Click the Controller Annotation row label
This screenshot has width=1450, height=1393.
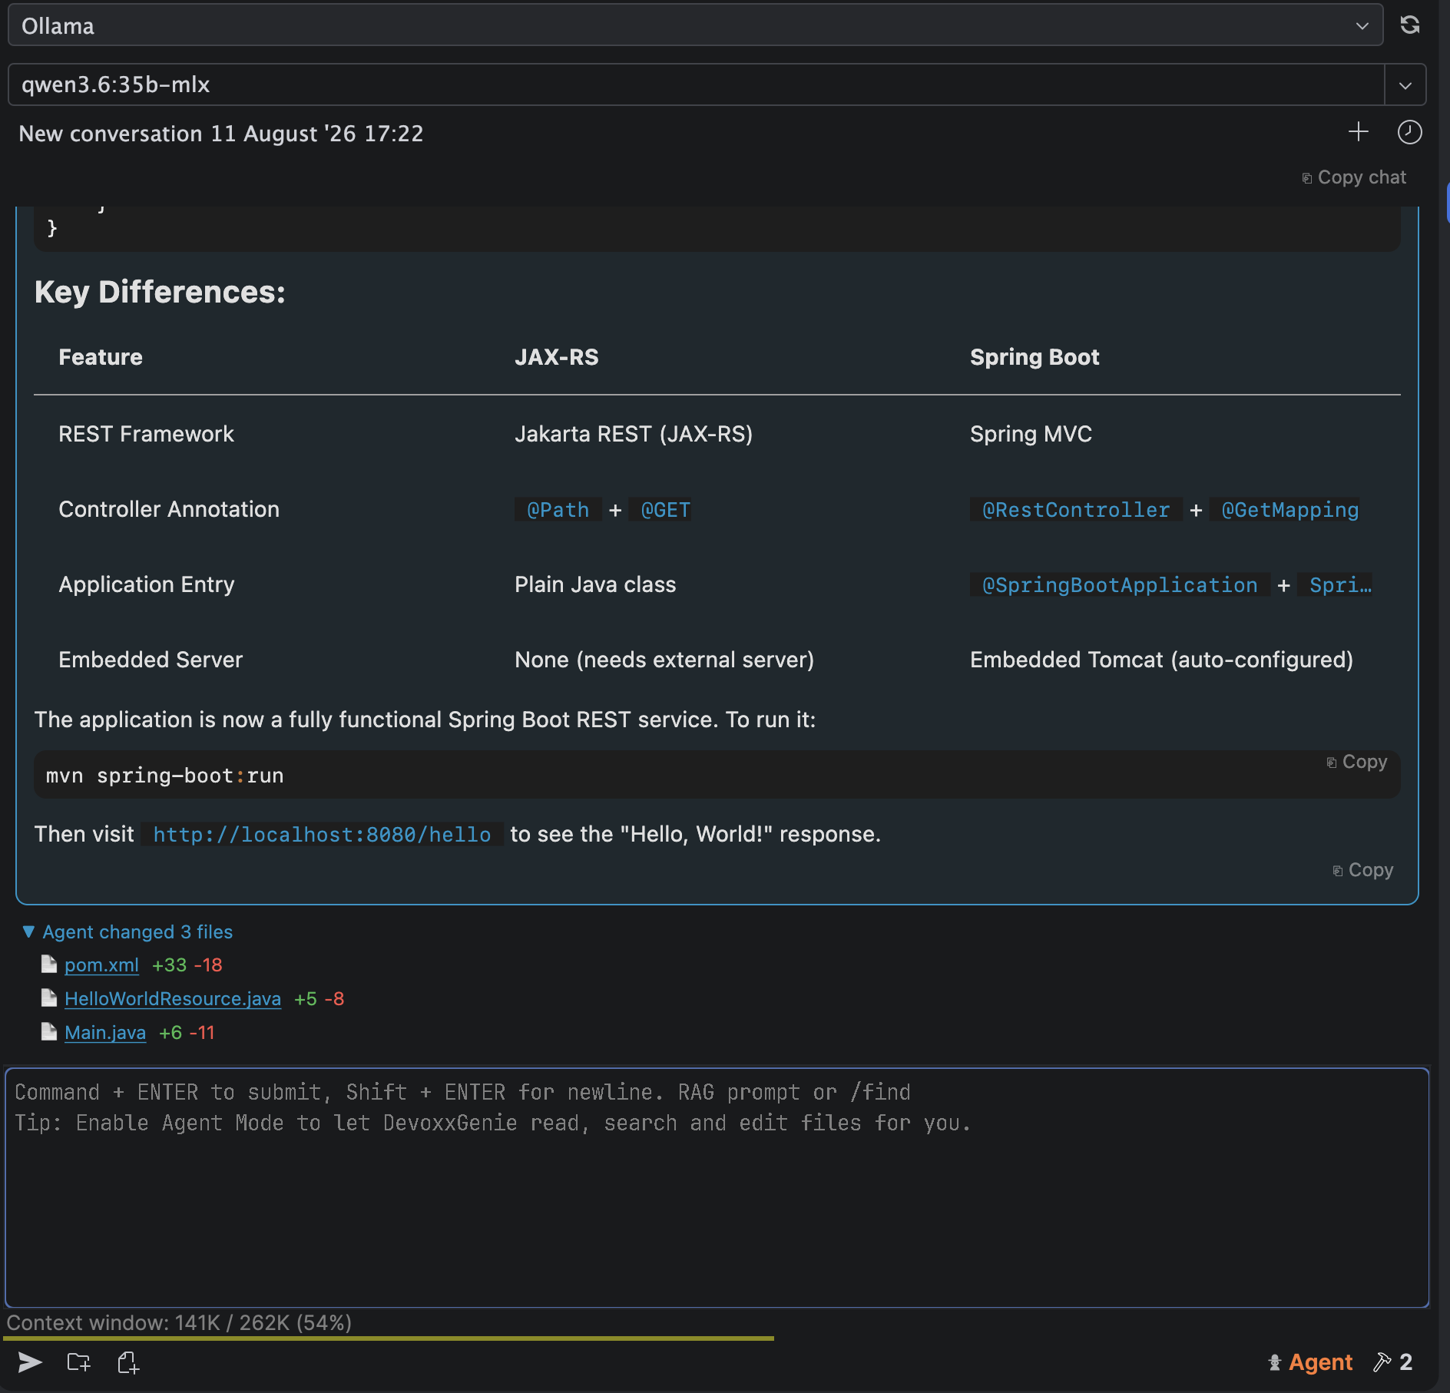point(169,509)
